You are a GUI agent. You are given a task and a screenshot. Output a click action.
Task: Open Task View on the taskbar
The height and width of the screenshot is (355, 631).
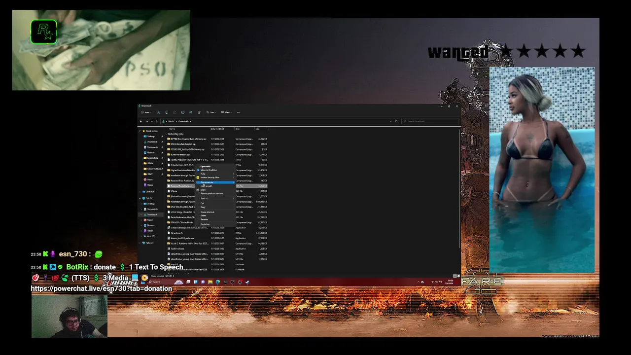coord(188,282)
